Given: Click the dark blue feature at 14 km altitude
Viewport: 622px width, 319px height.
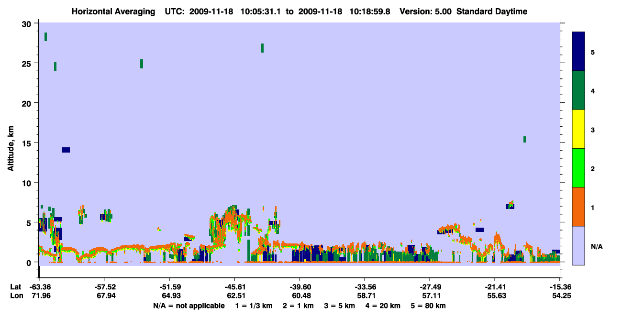Looking at the screenshot, I should [66, 150].
